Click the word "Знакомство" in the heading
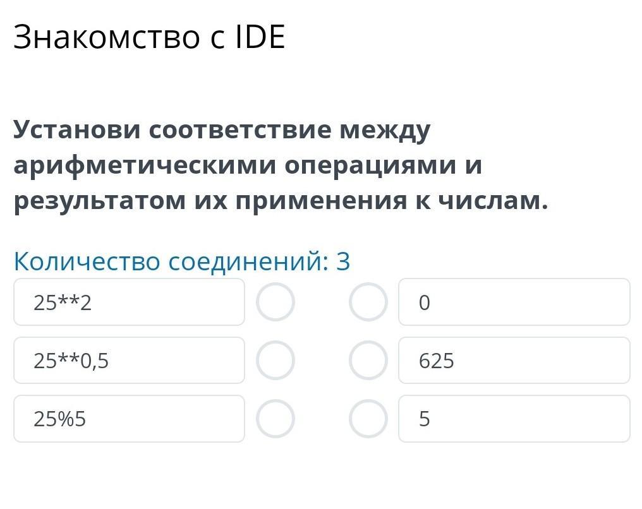 (x=100, y=38)
